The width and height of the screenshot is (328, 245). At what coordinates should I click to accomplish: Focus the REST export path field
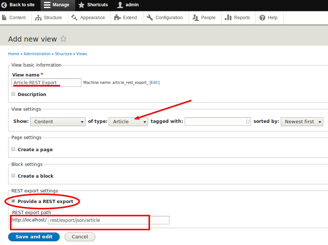click(x=109, y=220)
